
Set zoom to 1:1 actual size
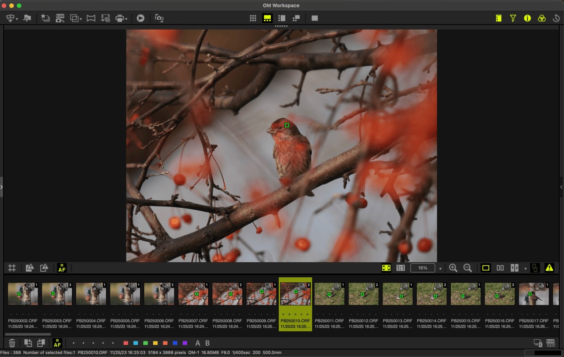[400, 268]
